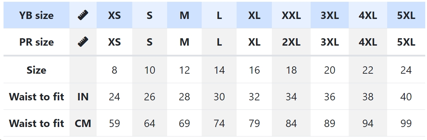Click the 5XL header in YB row

point(406,15)
